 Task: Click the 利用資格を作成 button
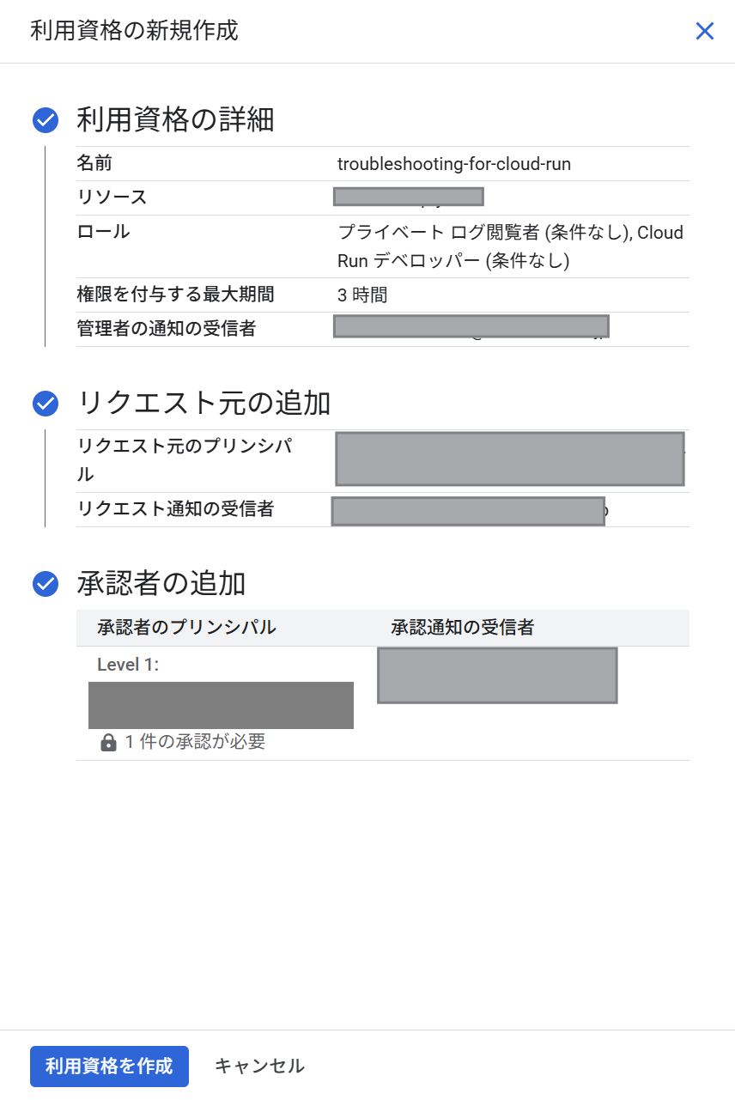pyautogui.click(x=109, y=1066)
